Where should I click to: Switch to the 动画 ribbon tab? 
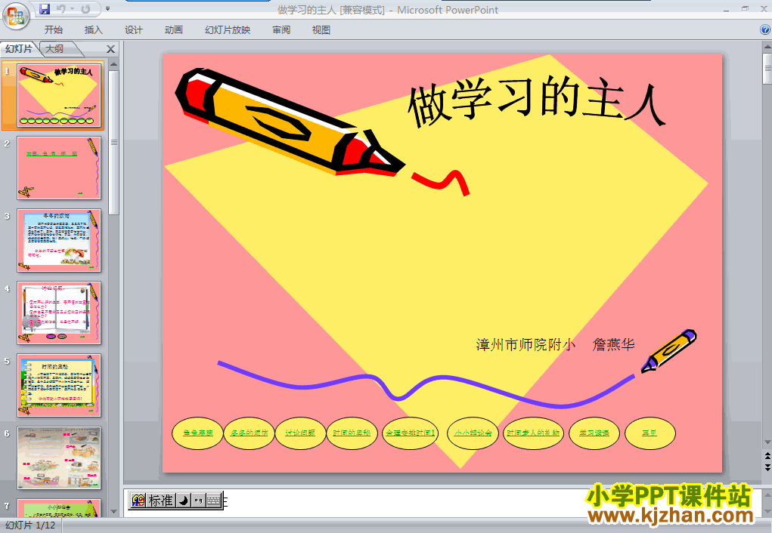coord(174,30)
